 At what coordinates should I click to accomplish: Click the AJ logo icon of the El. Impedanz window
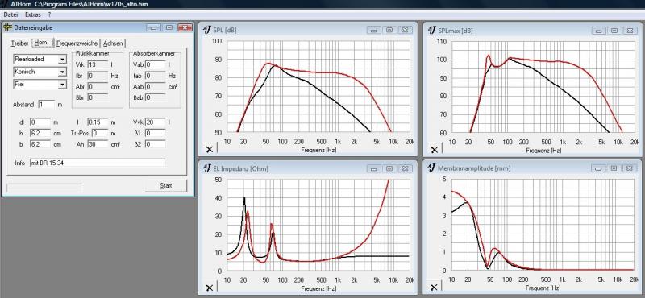[x=207, y=168]
